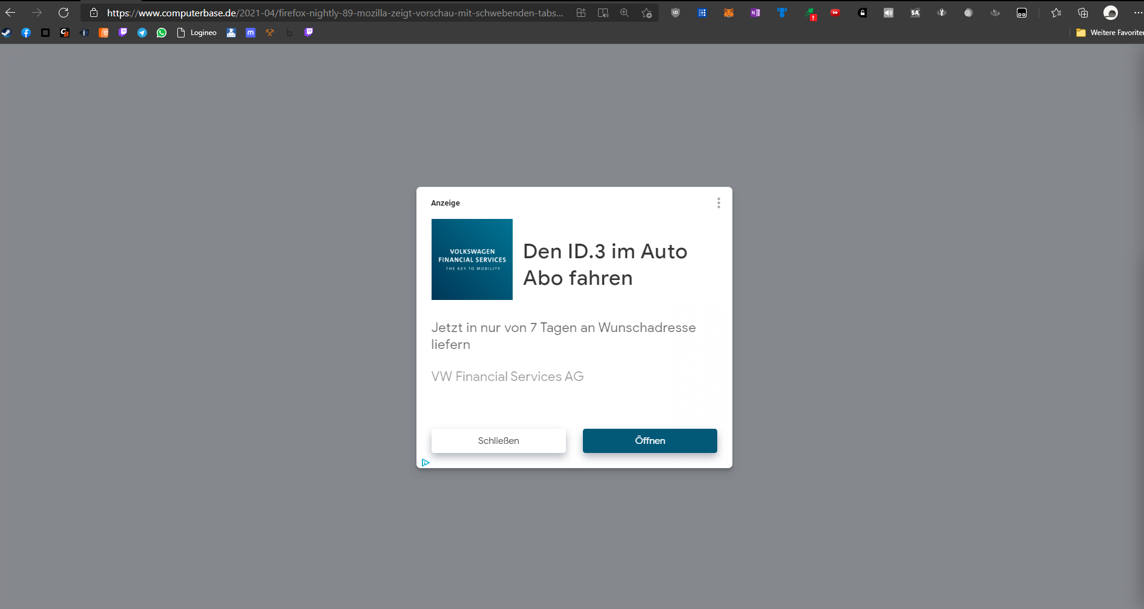This screenshot has width=1144, height=609.
Task: Click the 'VW Financial Services AG' advertiser name
Action: point(507,376)
